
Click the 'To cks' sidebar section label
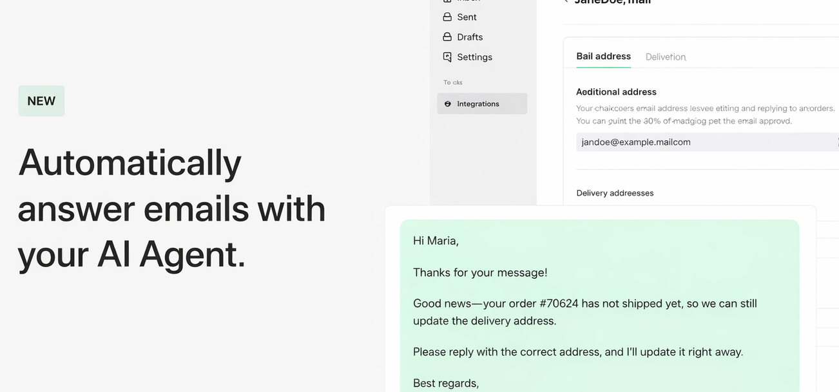coord(452,82)
